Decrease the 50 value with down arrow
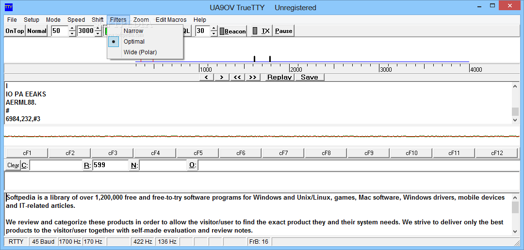Image resolution: width=524 pixels, height=250 pixels. coord(72,34)
